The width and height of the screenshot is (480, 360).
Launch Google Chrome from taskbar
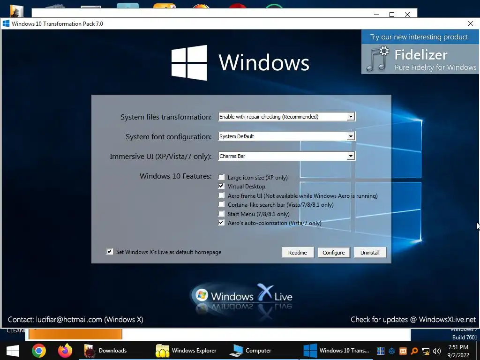pos(39,351)
